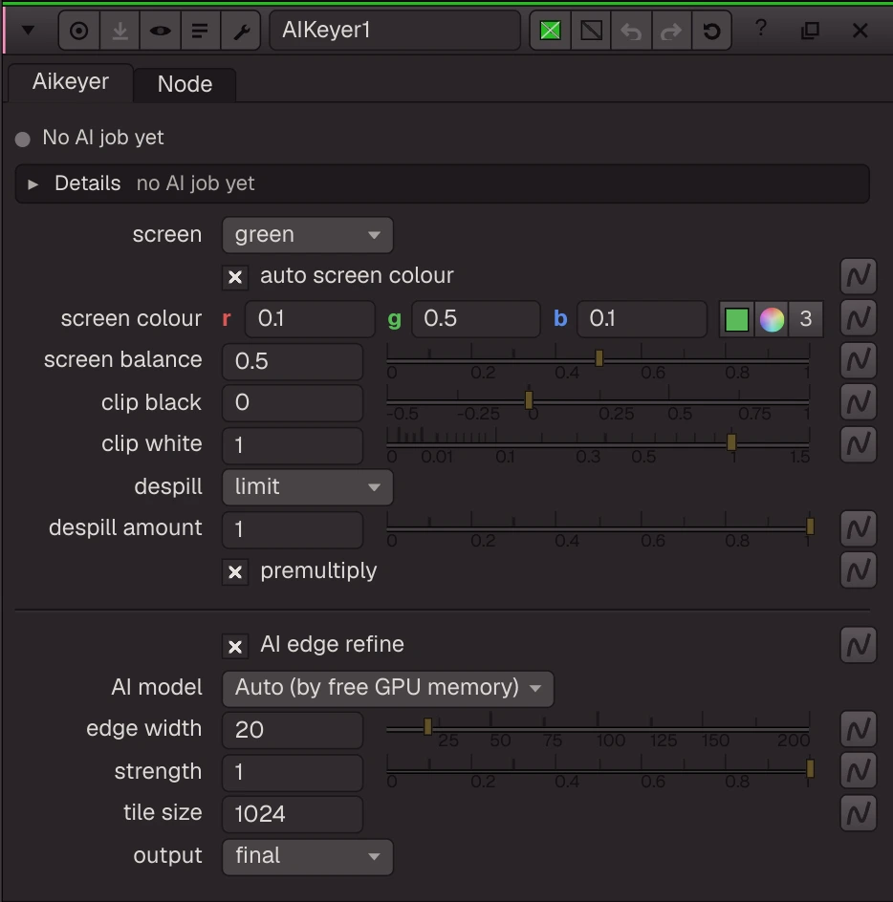Open the panel collapse arrow menu
Screen dimensions: 893x902
(28, 30)
